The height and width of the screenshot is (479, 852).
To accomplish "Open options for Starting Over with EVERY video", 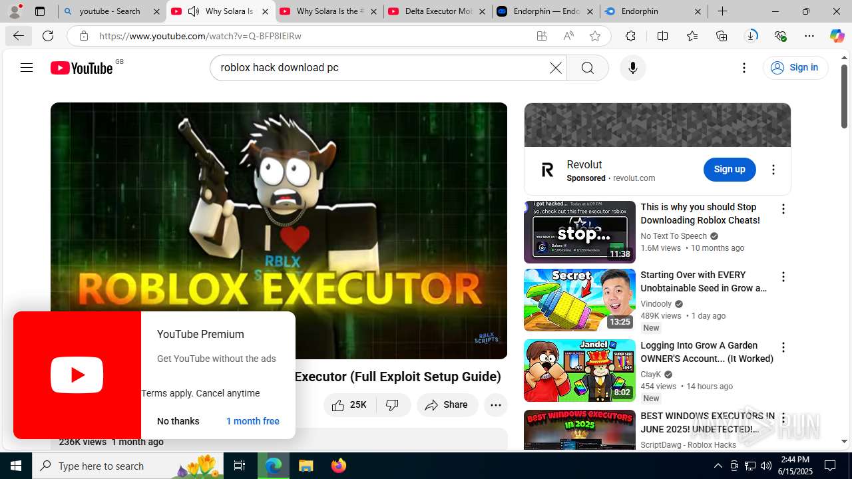I will coord(783,277).
